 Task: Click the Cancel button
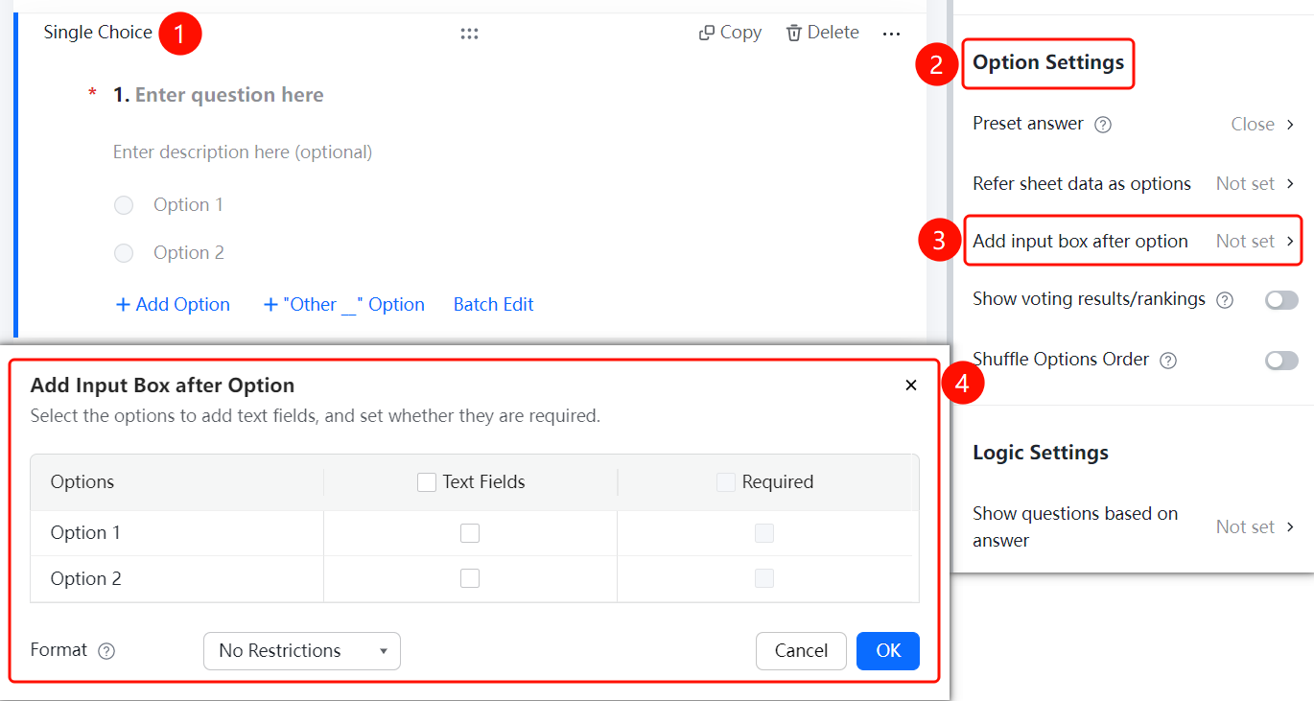tap(801, 651)
